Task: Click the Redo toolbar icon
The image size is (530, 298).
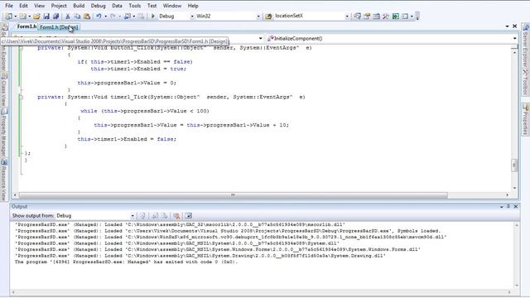Action: click(113, 17)
